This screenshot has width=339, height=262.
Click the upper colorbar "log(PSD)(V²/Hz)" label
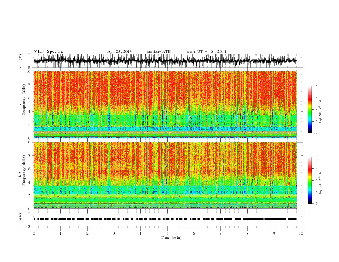click(x=320, y=112)
